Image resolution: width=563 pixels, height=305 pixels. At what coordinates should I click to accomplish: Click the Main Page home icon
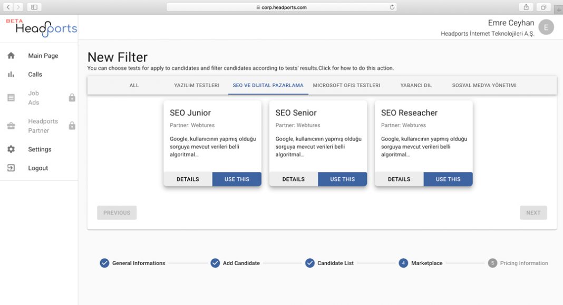(x=11, y=56)
